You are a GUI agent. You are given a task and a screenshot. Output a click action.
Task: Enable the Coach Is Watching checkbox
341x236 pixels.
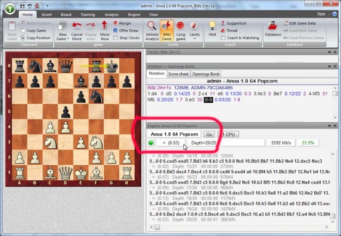223,38
